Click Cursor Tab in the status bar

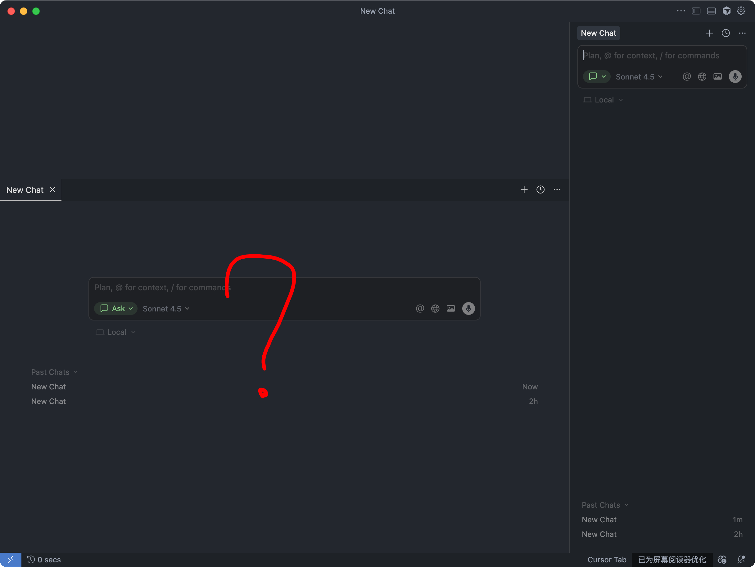click(607, 560)
